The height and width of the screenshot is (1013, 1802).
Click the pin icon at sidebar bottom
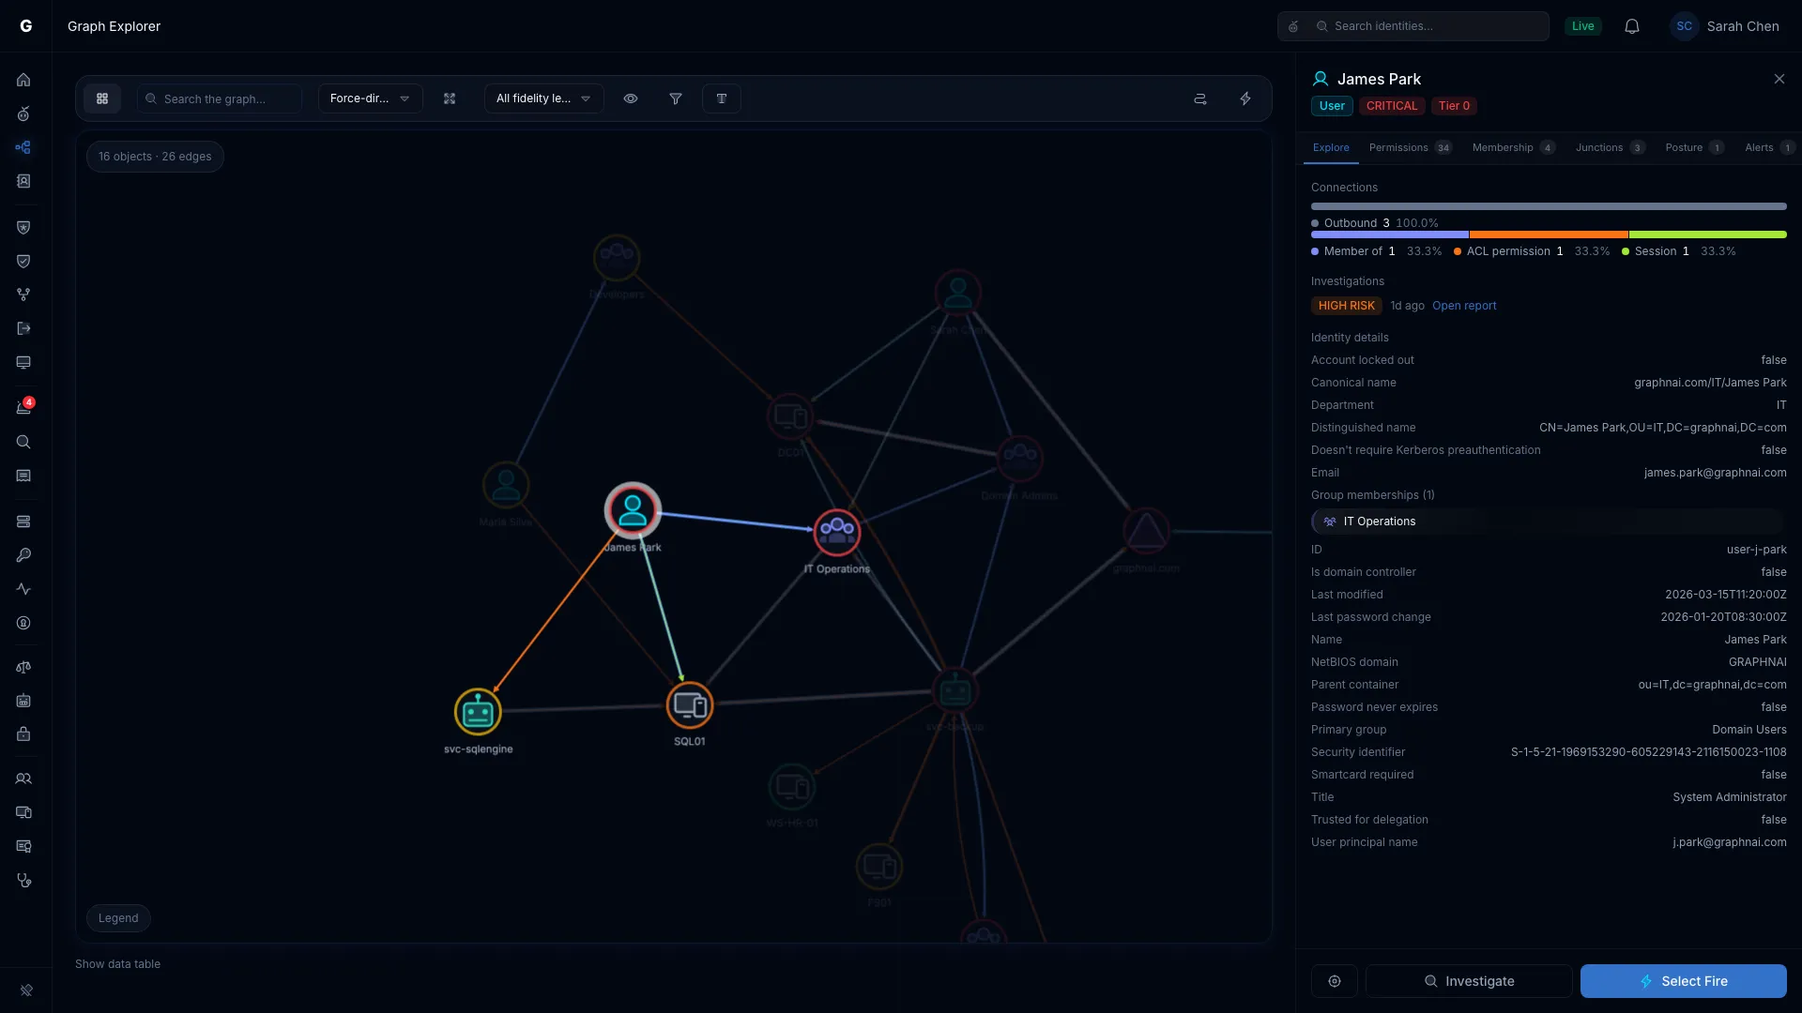click(26, 990)
